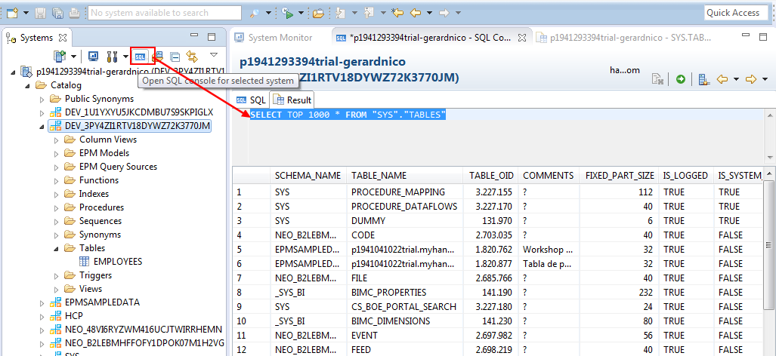
Task: Sort by the TABLE_NAME column header
Action: [379, 176]
